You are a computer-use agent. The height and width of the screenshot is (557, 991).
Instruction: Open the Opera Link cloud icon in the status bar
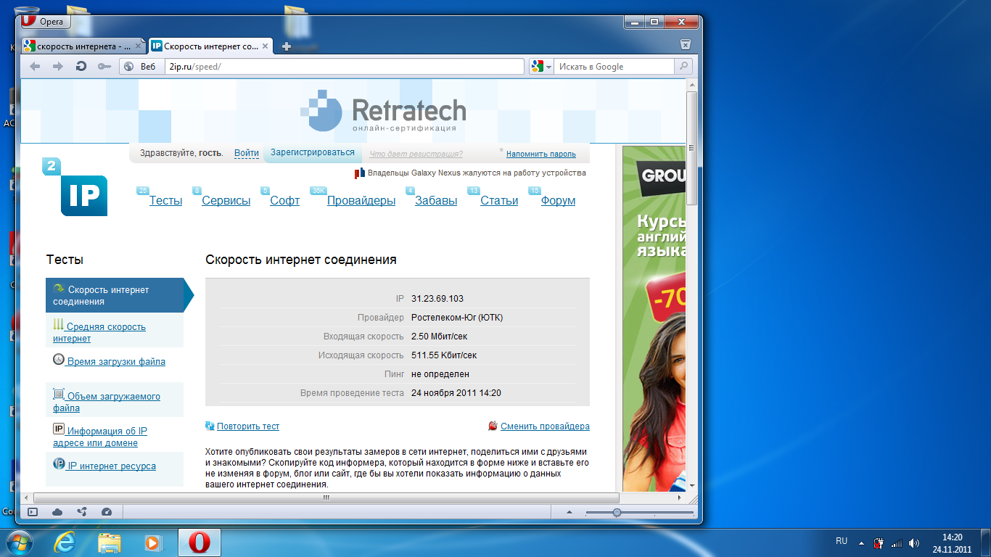[x=57, y=512]
